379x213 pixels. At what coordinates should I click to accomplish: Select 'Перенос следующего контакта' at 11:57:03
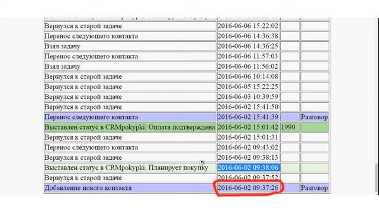(x=91, y=56)
